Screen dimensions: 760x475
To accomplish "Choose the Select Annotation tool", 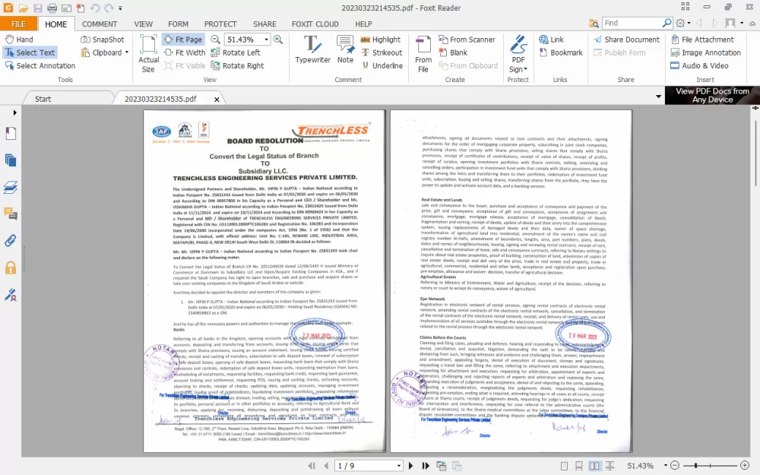I will point(40,65).
